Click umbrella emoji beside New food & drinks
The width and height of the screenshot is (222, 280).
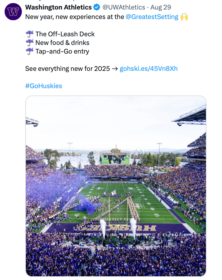pos(29,43)
